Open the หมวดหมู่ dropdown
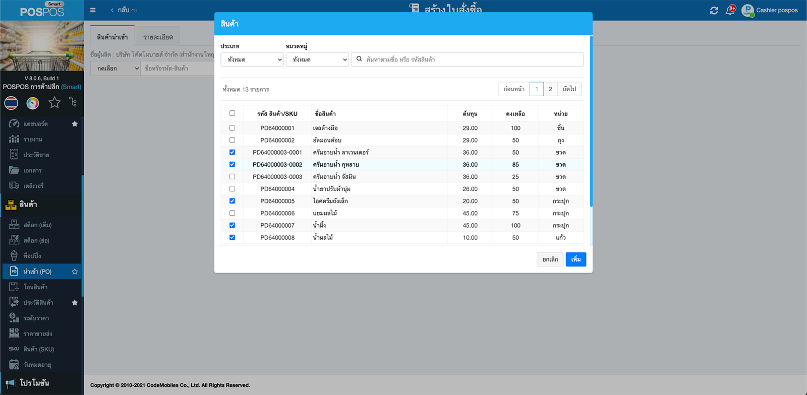The image size is (807, 395). click(x=317, y=59)
